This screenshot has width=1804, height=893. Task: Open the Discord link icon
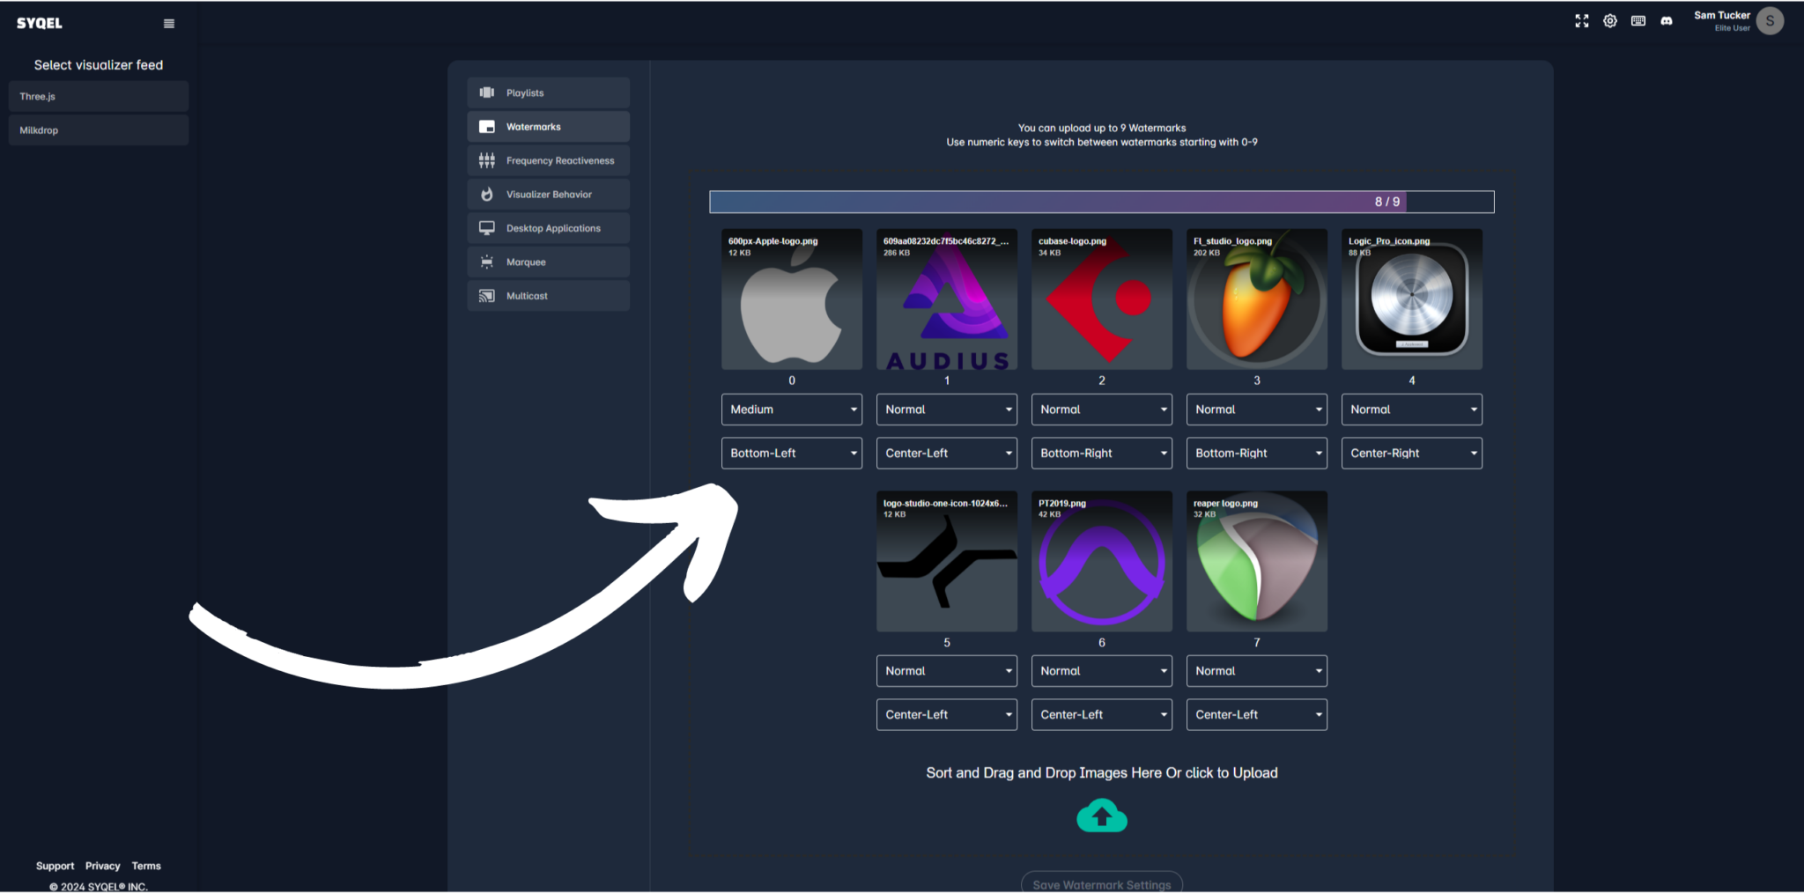(1667, 20)
